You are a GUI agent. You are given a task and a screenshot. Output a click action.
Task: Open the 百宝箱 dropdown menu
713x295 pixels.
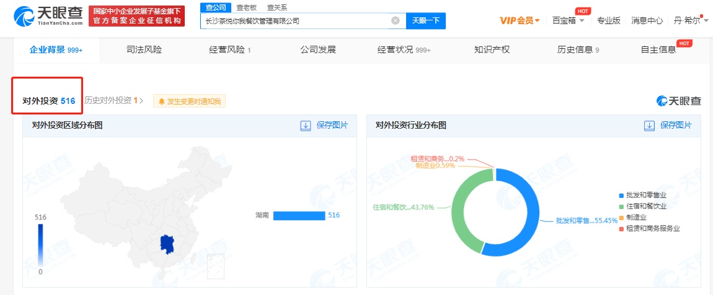tap(569, 20)
